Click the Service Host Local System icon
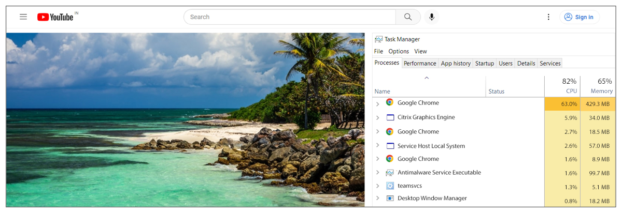The image size is (622, 213). 390,146
